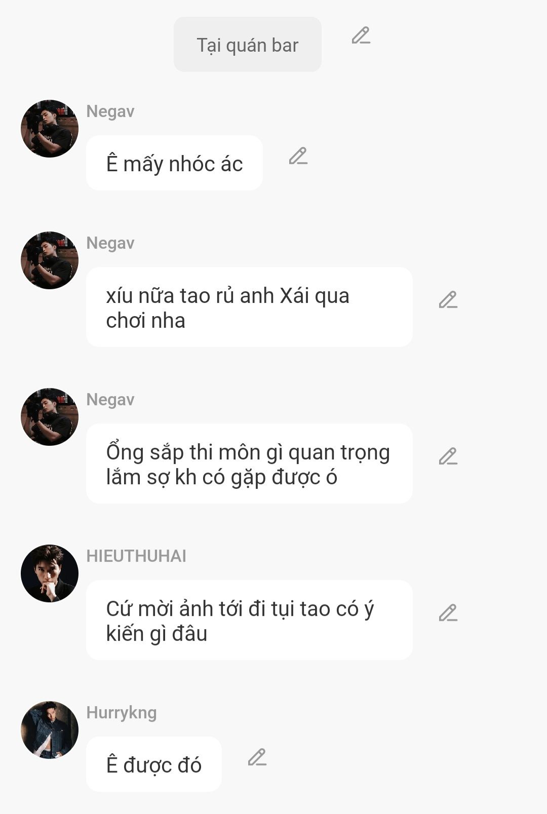
Task: Edit Hurrykng's "Ê được đó" message
Action: point(257,757)
